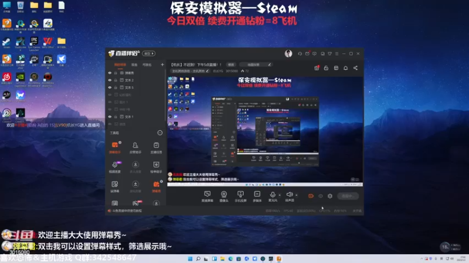Click the layout grid icon beside bell
469x263 pixels.
coord(336,68)
